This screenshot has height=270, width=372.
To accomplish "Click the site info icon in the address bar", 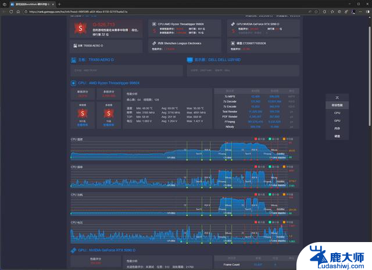I will pyautogui.click(x=26, y=12).
